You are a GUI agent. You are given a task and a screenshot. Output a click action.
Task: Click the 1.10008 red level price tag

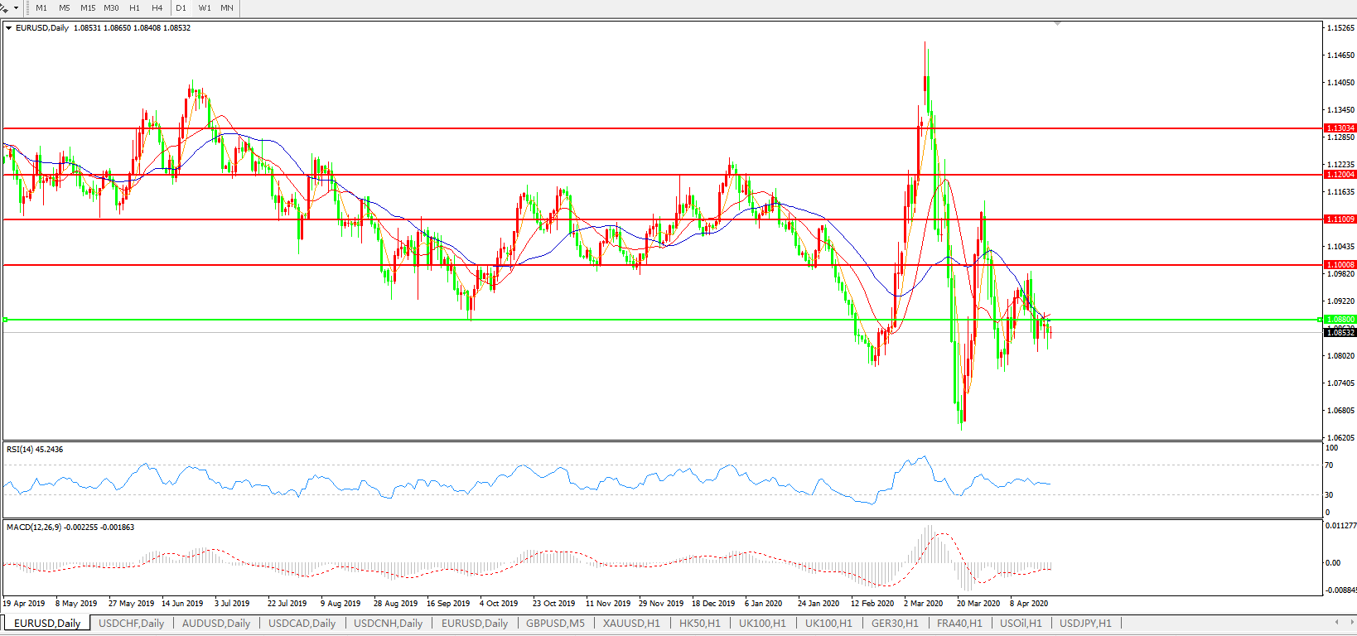tap(1340, 265)
